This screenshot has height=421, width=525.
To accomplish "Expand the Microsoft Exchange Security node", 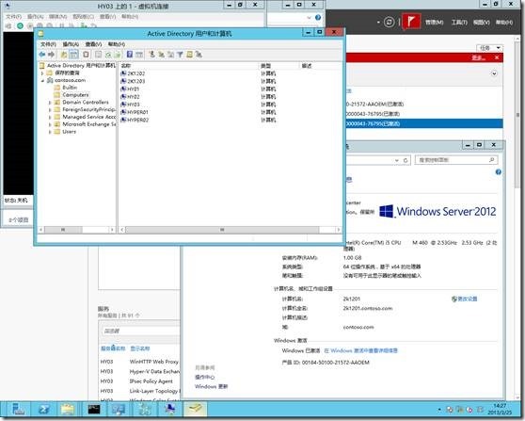I will coord(50,124).
